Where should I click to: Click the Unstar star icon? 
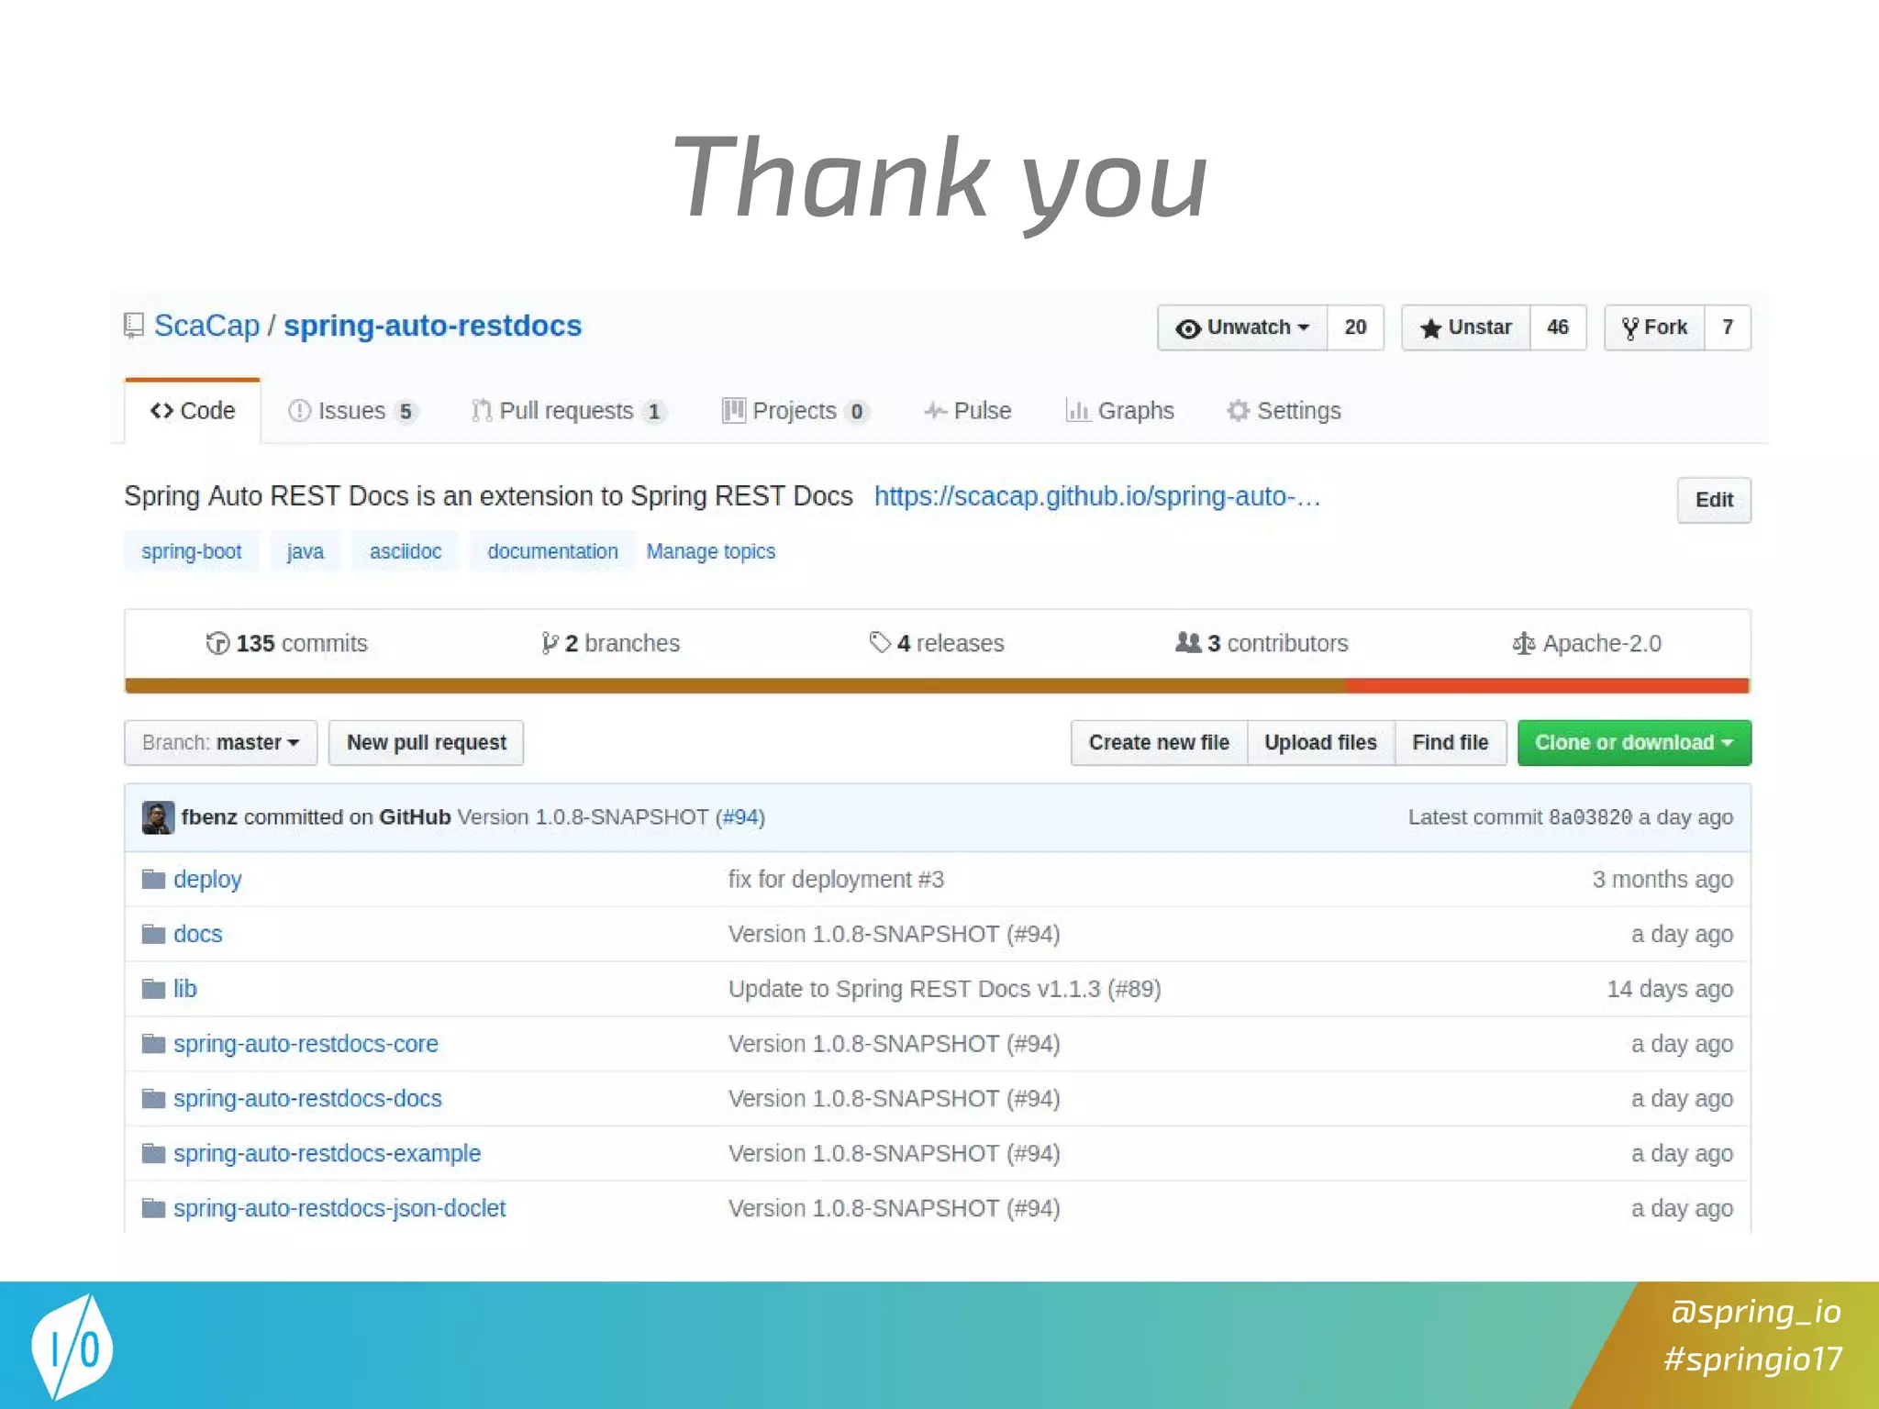1429,328
